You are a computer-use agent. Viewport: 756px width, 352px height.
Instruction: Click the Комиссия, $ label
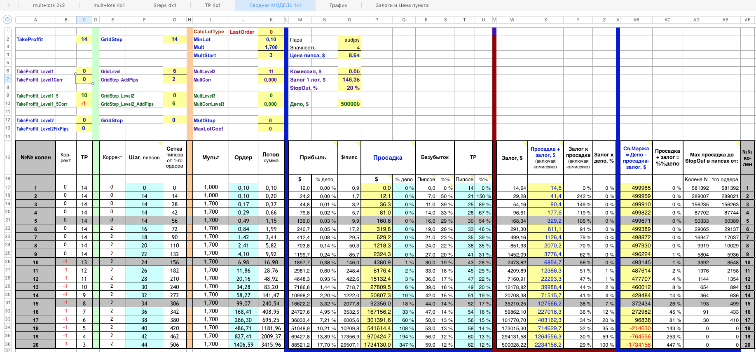pyautogui.click(x=306, y=72)
